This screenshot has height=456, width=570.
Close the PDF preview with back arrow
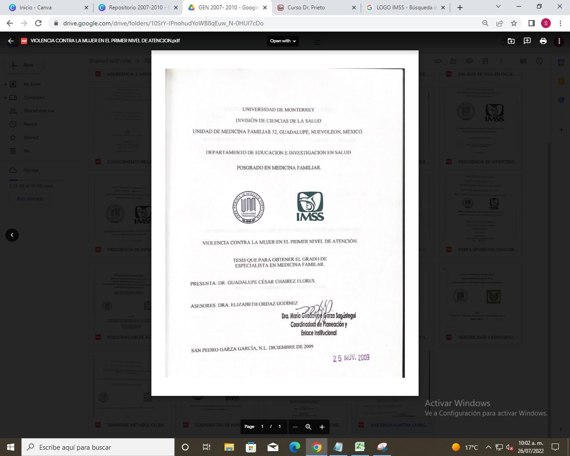[11, 41]
